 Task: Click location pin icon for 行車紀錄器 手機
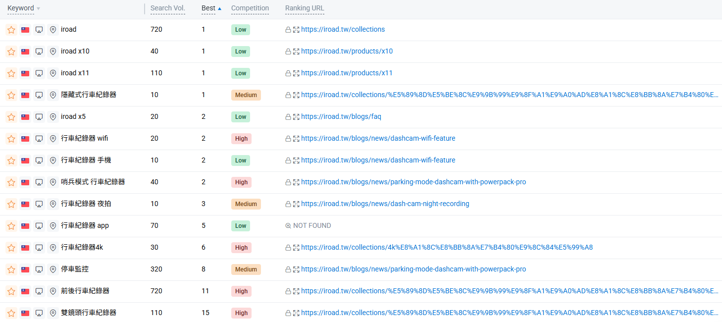(53, 161)
